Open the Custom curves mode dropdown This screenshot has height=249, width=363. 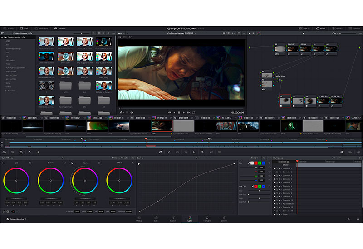(256, 158)
